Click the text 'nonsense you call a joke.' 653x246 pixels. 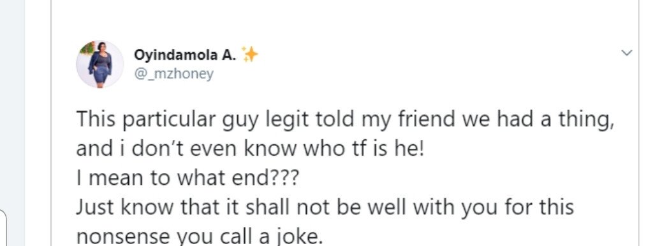(200, 236)
